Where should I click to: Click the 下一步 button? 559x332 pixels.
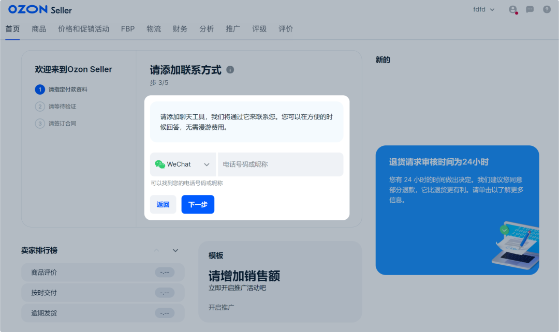pyautogui.click(x=198, y=204)
